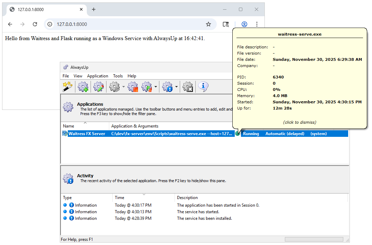Expand the Start Application dropdown arrow

pyautogui.click(x=123, y=87)
